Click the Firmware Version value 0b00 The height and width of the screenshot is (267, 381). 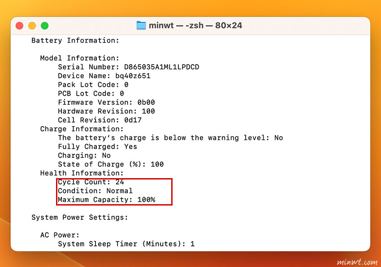tap(146, 102)
